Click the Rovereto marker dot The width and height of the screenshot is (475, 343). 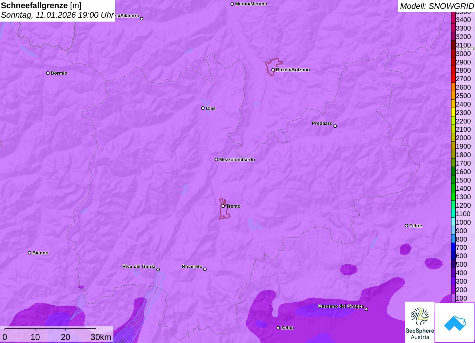[205, 269]
